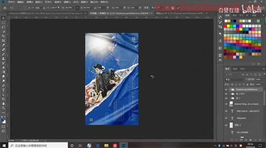Click the Windows search box

click(x=38, y=145)
